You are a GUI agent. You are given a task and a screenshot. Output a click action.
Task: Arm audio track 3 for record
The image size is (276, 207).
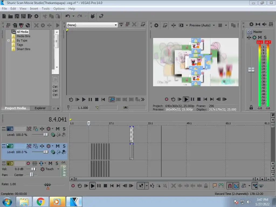[28, 163]
